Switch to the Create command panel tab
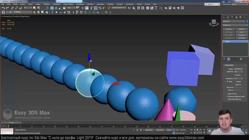The width and height of the screenshot is (249, 140). 224,17
